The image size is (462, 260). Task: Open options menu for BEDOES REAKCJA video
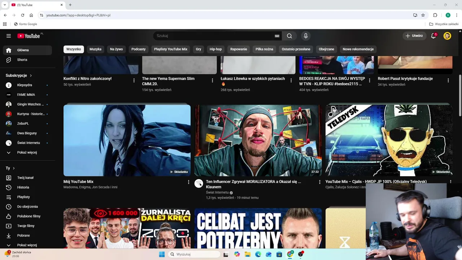[370, 81]
